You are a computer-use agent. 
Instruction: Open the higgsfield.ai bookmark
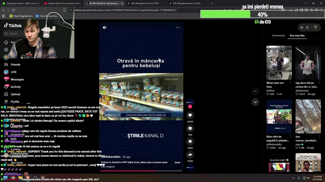22,16
